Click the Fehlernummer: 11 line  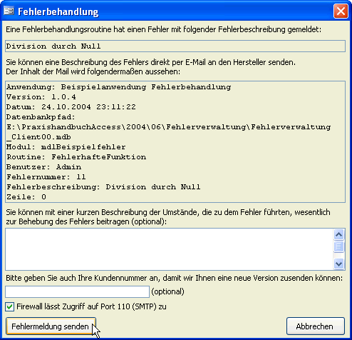(x=46, y=177)
